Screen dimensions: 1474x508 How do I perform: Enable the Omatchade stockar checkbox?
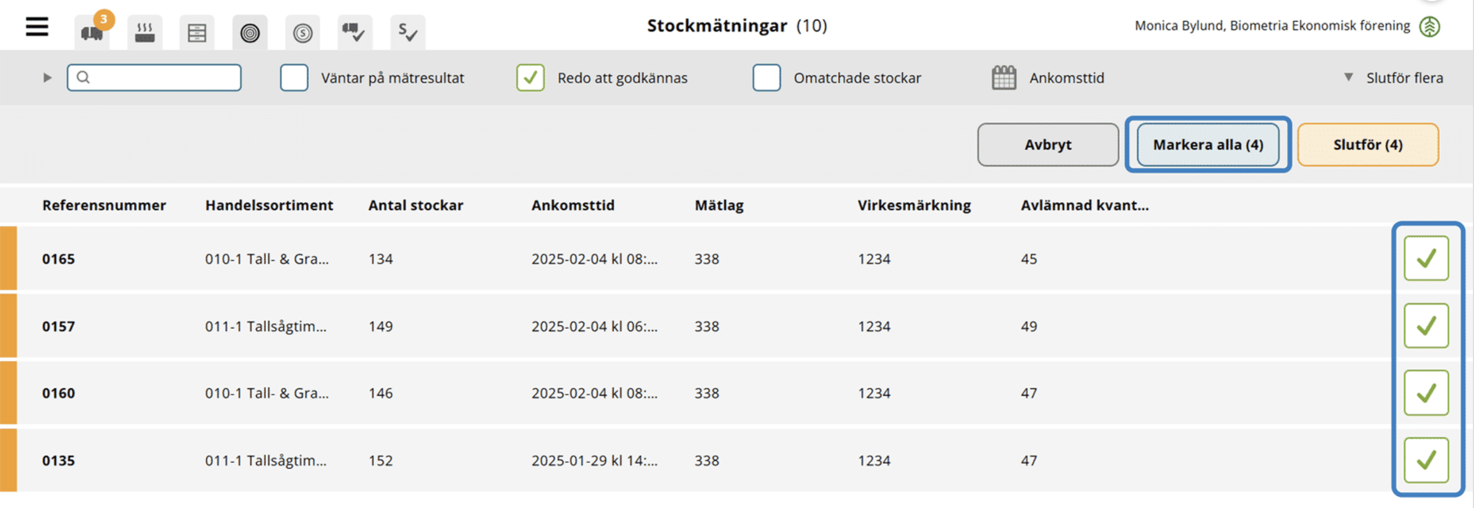tap(767, 78)
